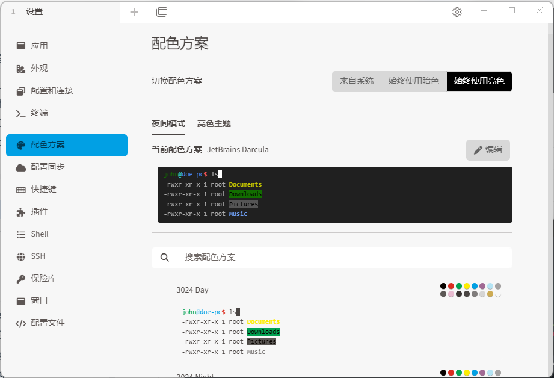This screenshot has width=554, height=378.
Task: Click the 编辑 button to edit the scheme
Action: point(488,150)
